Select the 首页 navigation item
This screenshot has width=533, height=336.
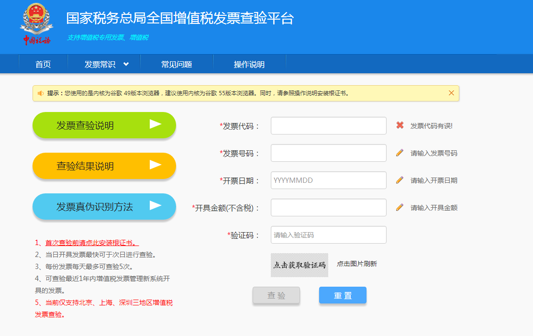click(43, 63)
